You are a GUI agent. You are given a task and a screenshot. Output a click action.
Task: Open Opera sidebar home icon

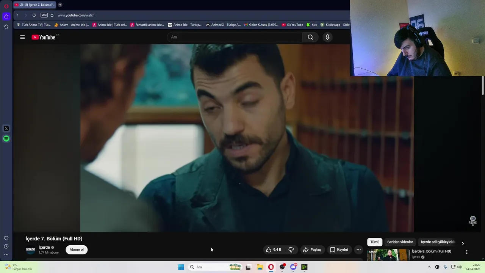[6, 16]
